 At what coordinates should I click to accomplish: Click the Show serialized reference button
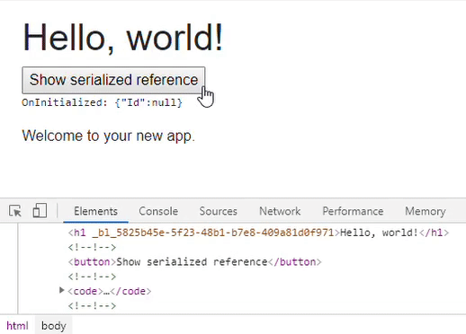pyautogui.click(x=113, y=80)
